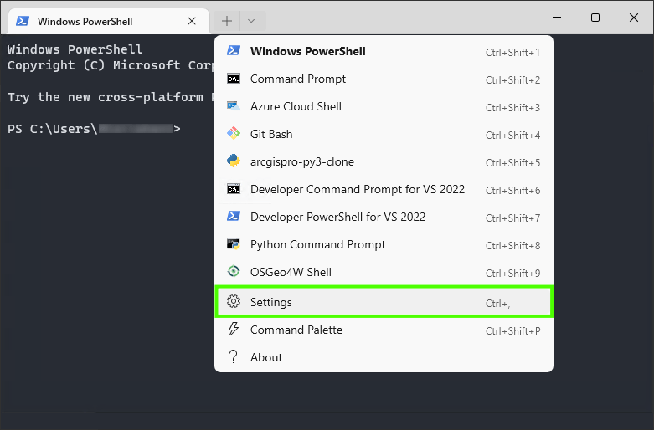Open Developer Command Prompt for VS 2022
This screenshot has width=654, height=430.
(357, 189)
